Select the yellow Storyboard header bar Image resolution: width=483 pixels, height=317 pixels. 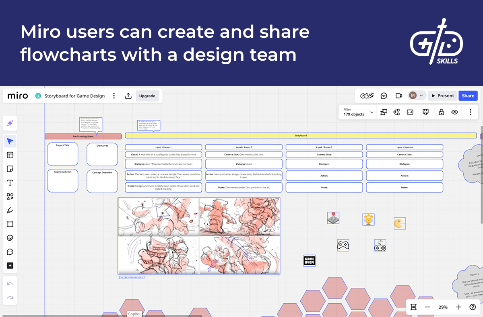tap(301, 136)
